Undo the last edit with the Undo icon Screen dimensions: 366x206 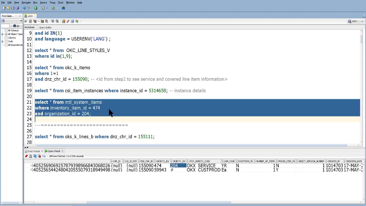point(24,8)
